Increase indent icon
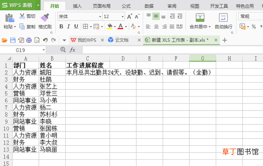Screen dimensions: 263x166 tap(180, 16)
